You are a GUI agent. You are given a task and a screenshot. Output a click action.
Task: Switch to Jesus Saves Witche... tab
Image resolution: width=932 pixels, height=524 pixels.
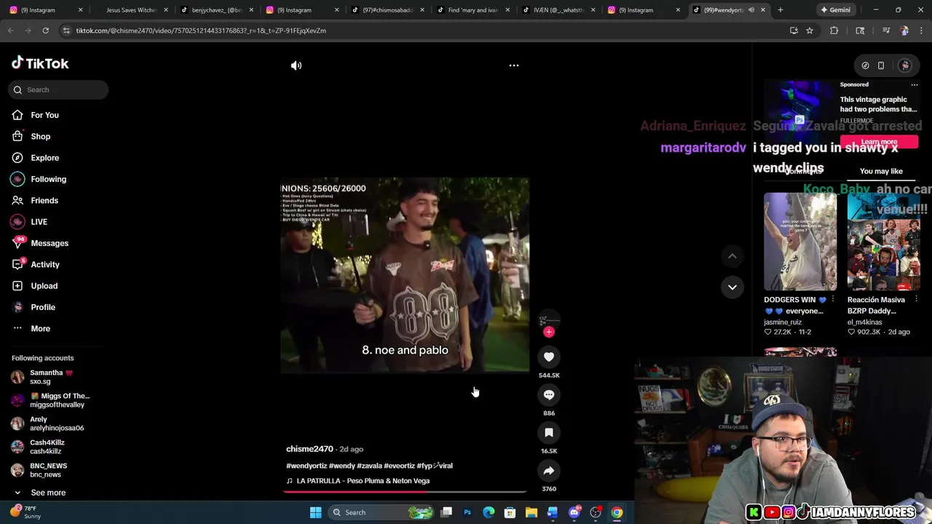click(x=131, y=10)
